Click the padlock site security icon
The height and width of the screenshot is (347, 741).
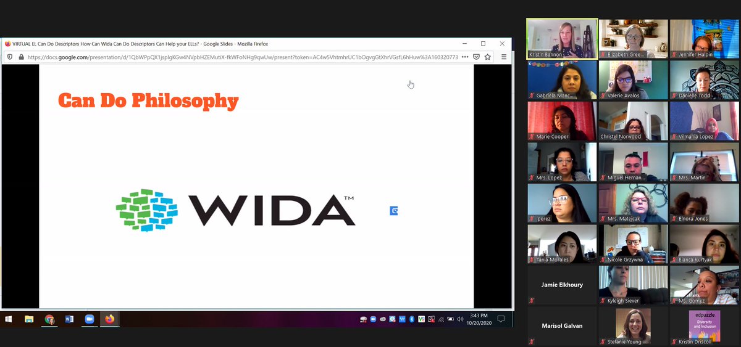[21, 57]
